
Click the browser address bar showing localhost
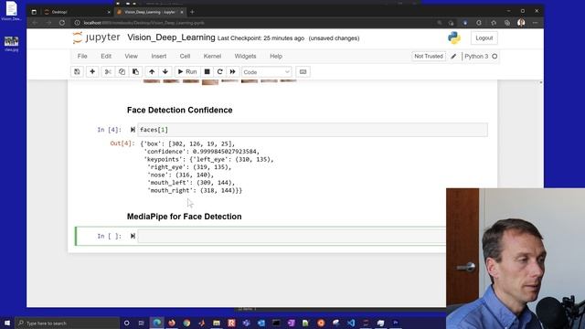pos(254,23)
